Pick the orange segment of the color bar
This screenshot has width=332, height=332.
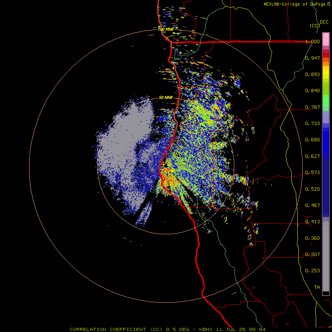[326, 64]
